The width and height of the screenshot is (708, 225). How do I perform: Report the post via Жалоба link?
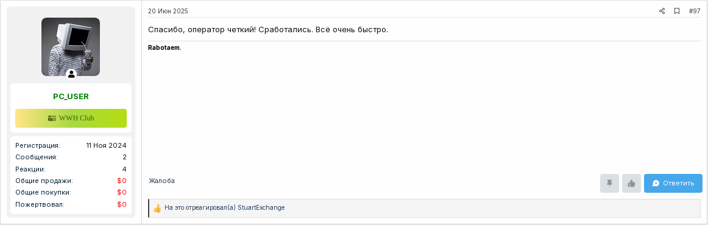(161, 181)
